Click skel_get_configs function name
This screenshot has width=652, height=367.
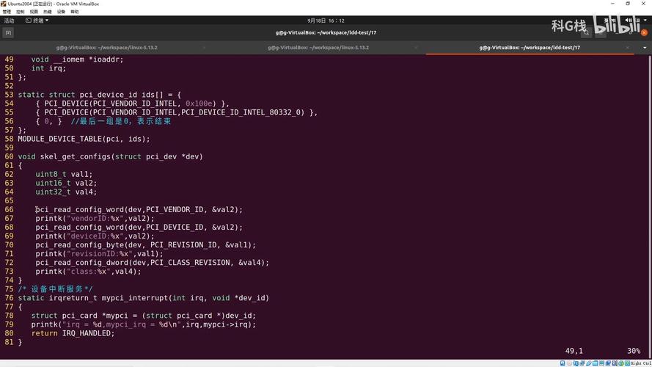(76, 156)
